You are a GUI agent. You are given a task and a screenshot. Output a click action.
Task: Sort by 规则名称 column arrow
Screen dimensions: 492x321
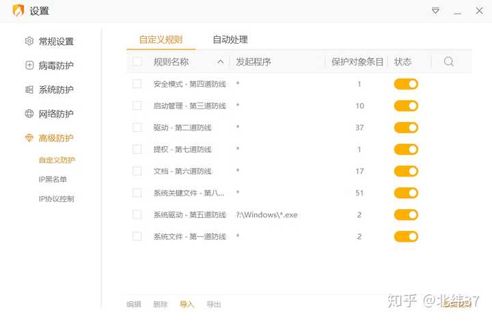pos(221,61)
